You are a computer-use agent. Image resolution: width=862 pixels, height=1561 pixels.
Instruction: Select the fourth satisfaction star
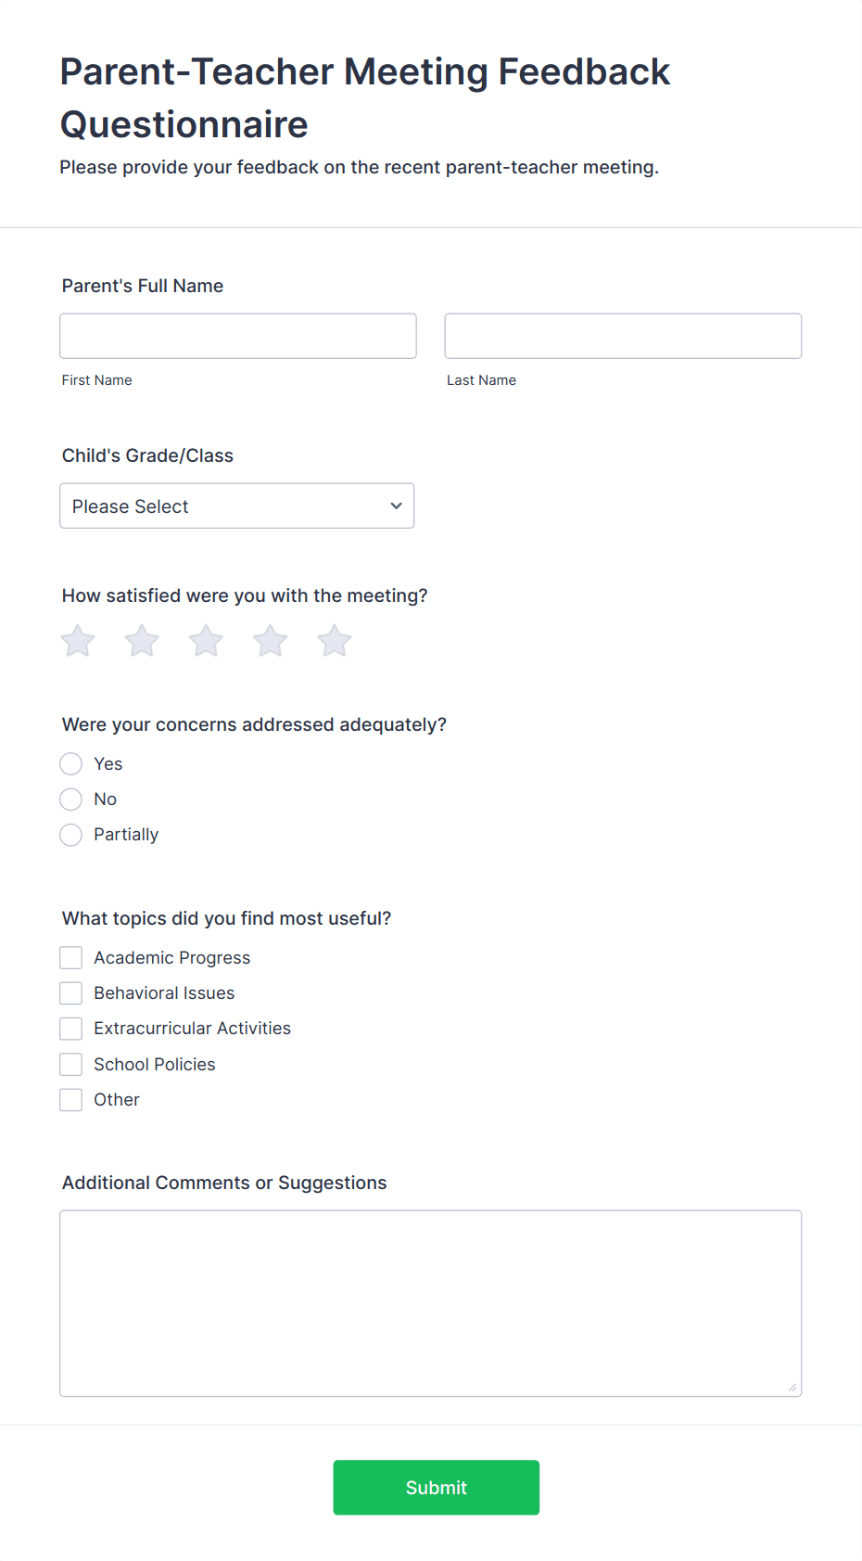coord(269,640)
